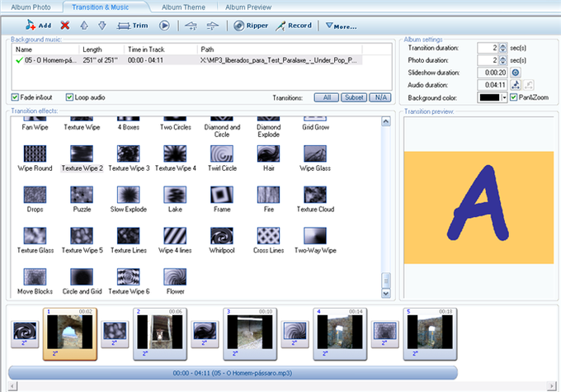Select slide 3 thumbnail in timeline

click(x=250, y=333)
